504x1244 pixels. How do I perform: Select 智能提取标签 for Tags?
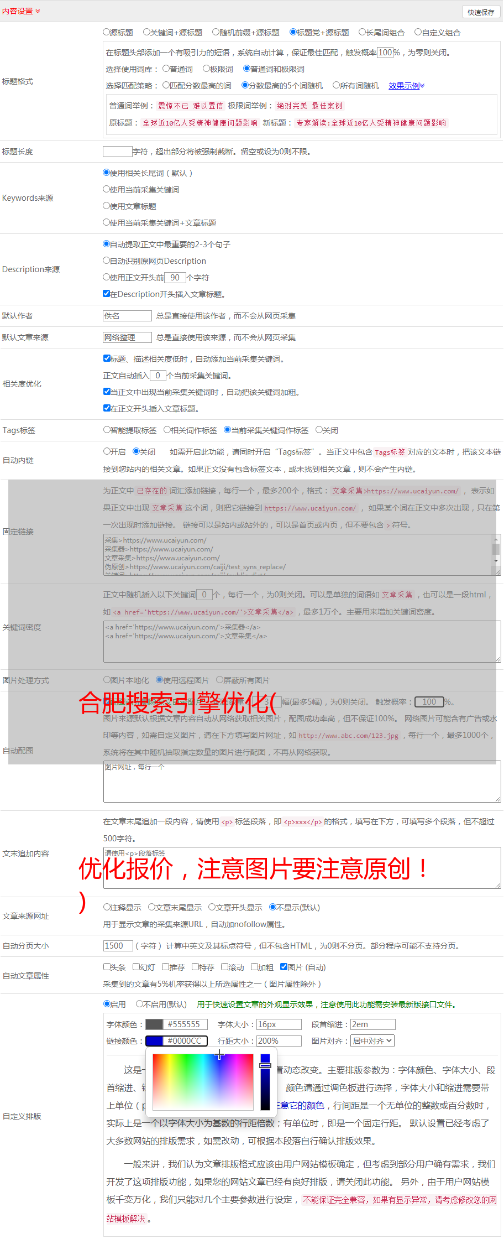point(107,430)
